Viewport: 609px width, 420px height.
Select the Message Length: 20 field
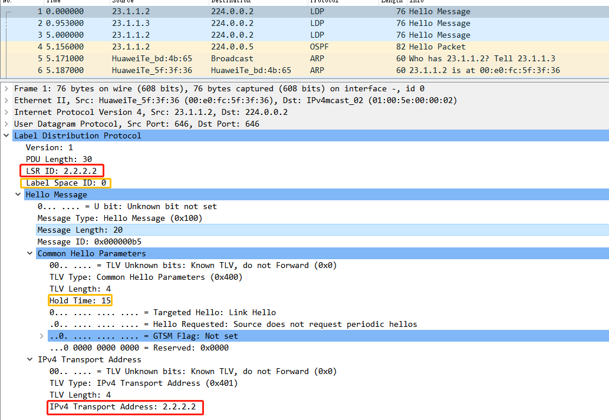[80, 230]
